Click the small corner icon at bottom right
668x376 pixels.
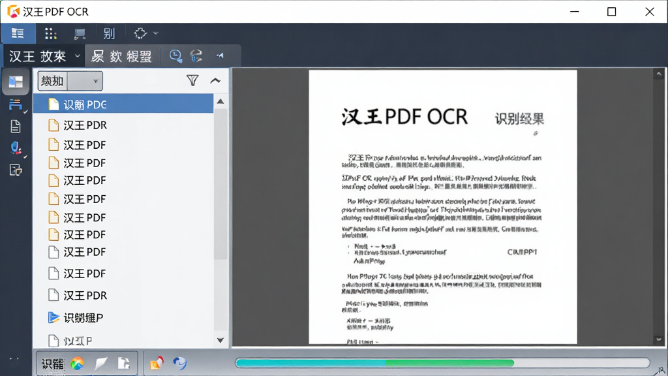(661, 370)
